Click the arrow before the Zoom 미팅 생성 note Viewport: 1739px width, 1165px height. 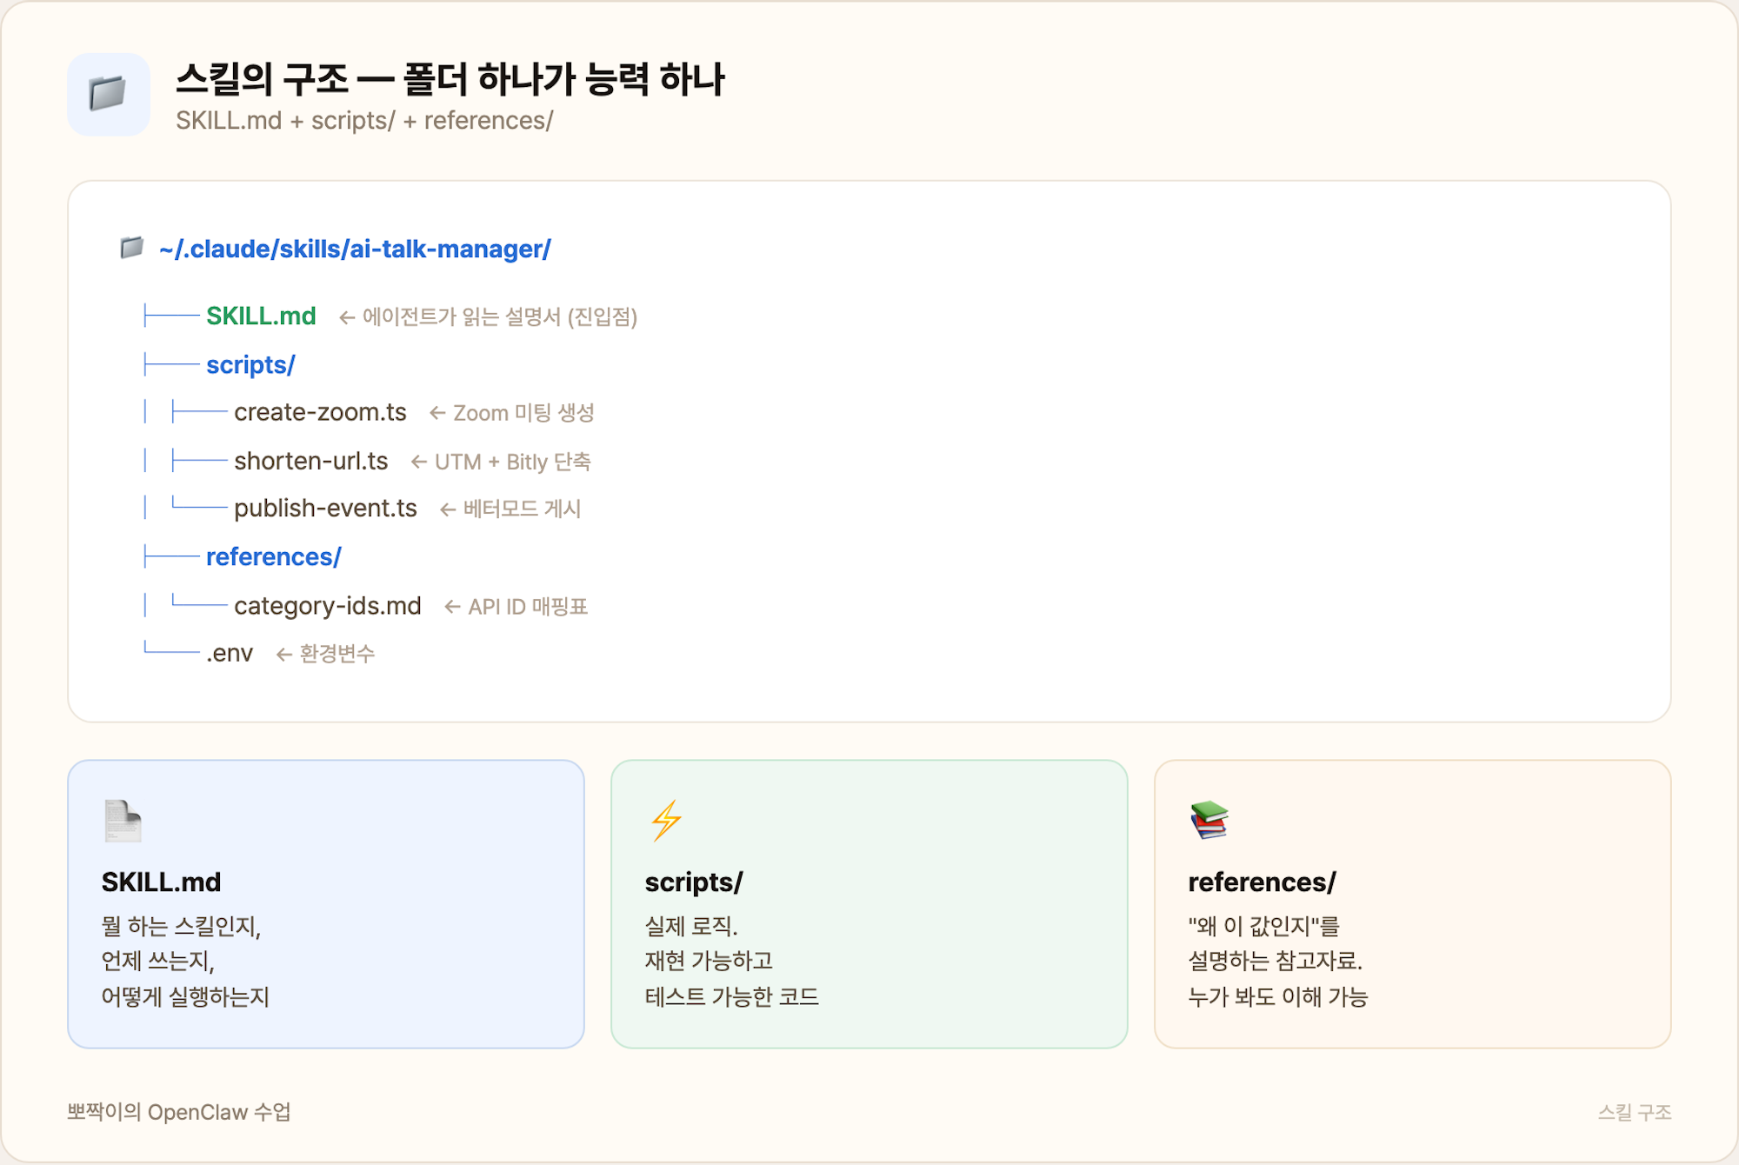point(436,412)
